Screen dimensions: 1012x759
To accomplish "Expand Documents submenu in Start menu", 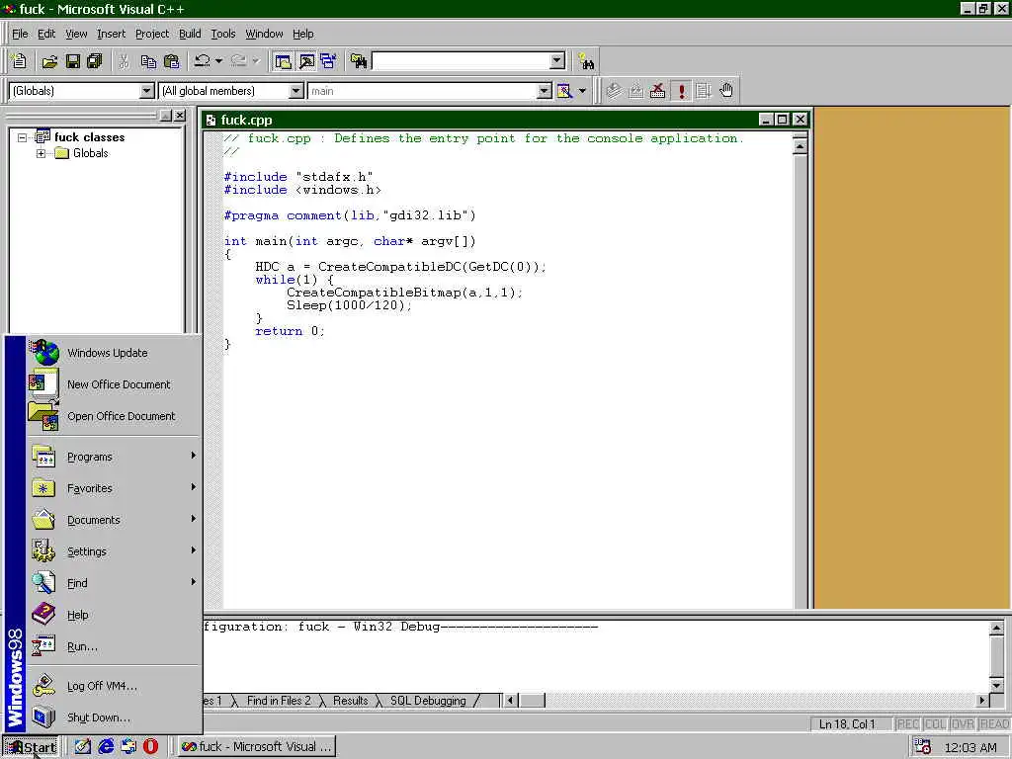I will click(115, 520).
